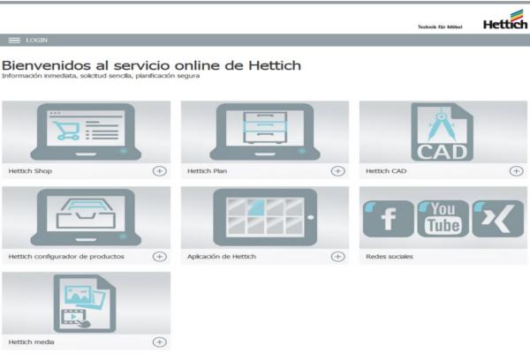Click the Aplicación de Hettich label
Image resolution: width=530 pixels, height=353 pixels.
(x=222, y=257)
